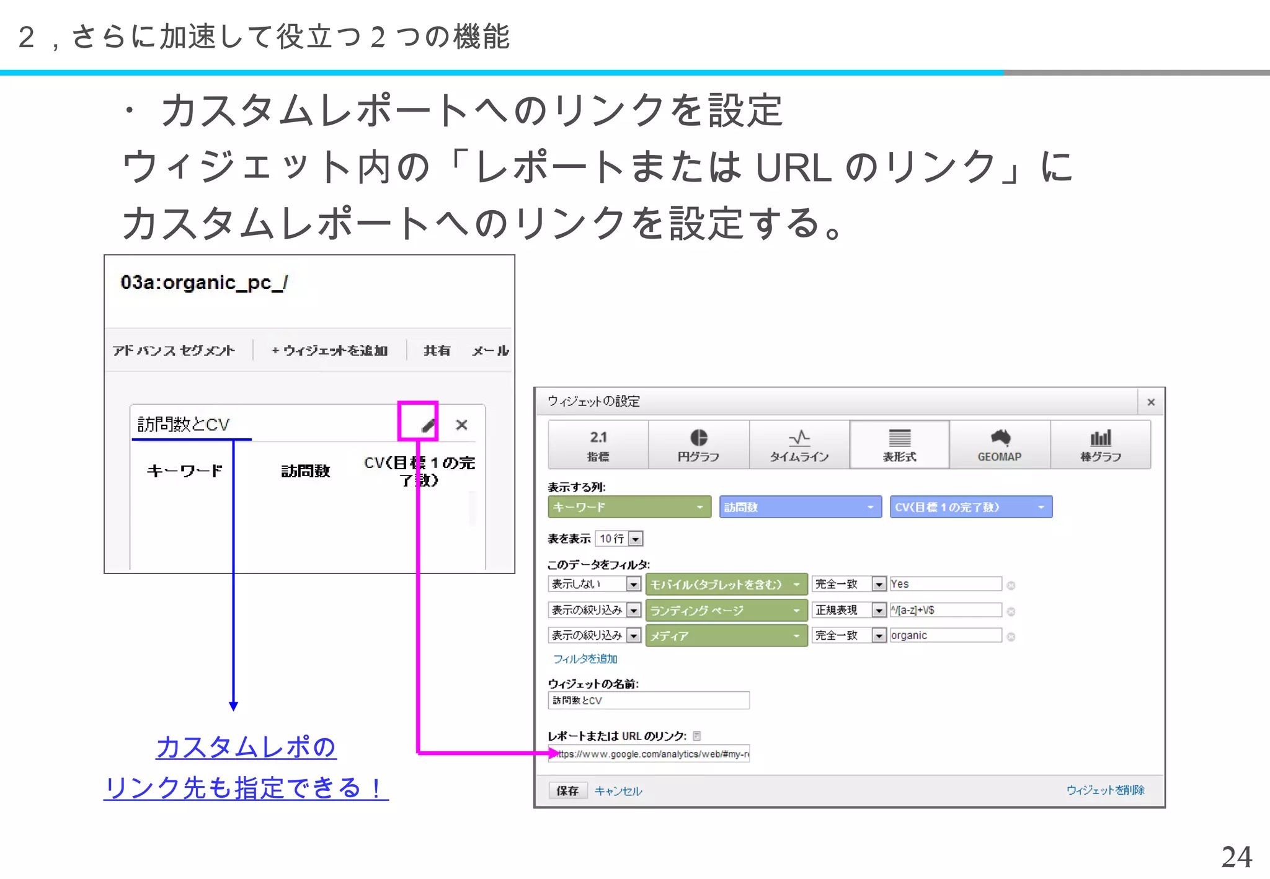Click the pencil edit icon on 訪問数とCV widget
This screenshot has width=1270, height=879.
428,425
